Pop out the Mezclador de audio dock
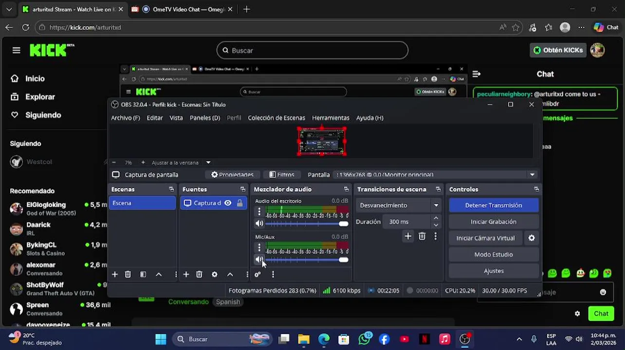Viewport: 625px width, 350px height. 346,189
